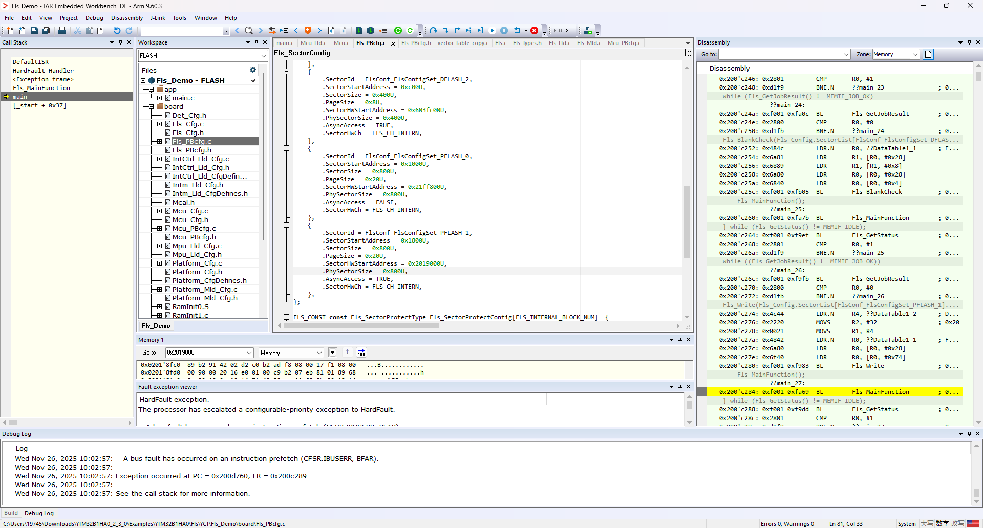Click the Break (pause) debug icon
Viewport: 983px width, 528px height.
pyautogui.click(x=504, y=31)
